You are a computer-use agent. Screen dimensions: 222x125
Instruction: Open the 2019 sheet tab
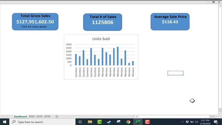pyautogui.click(x=39, y=116)
